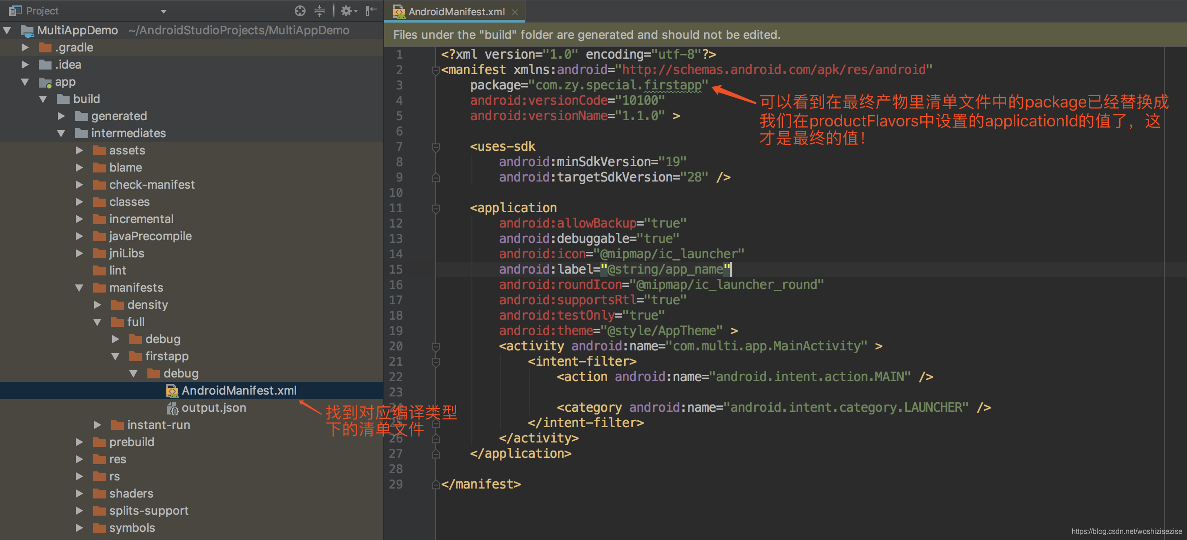This screenshot has height=540, width=1187.
Task: Expand the blame folder
Action: click(x=79, y=168)
